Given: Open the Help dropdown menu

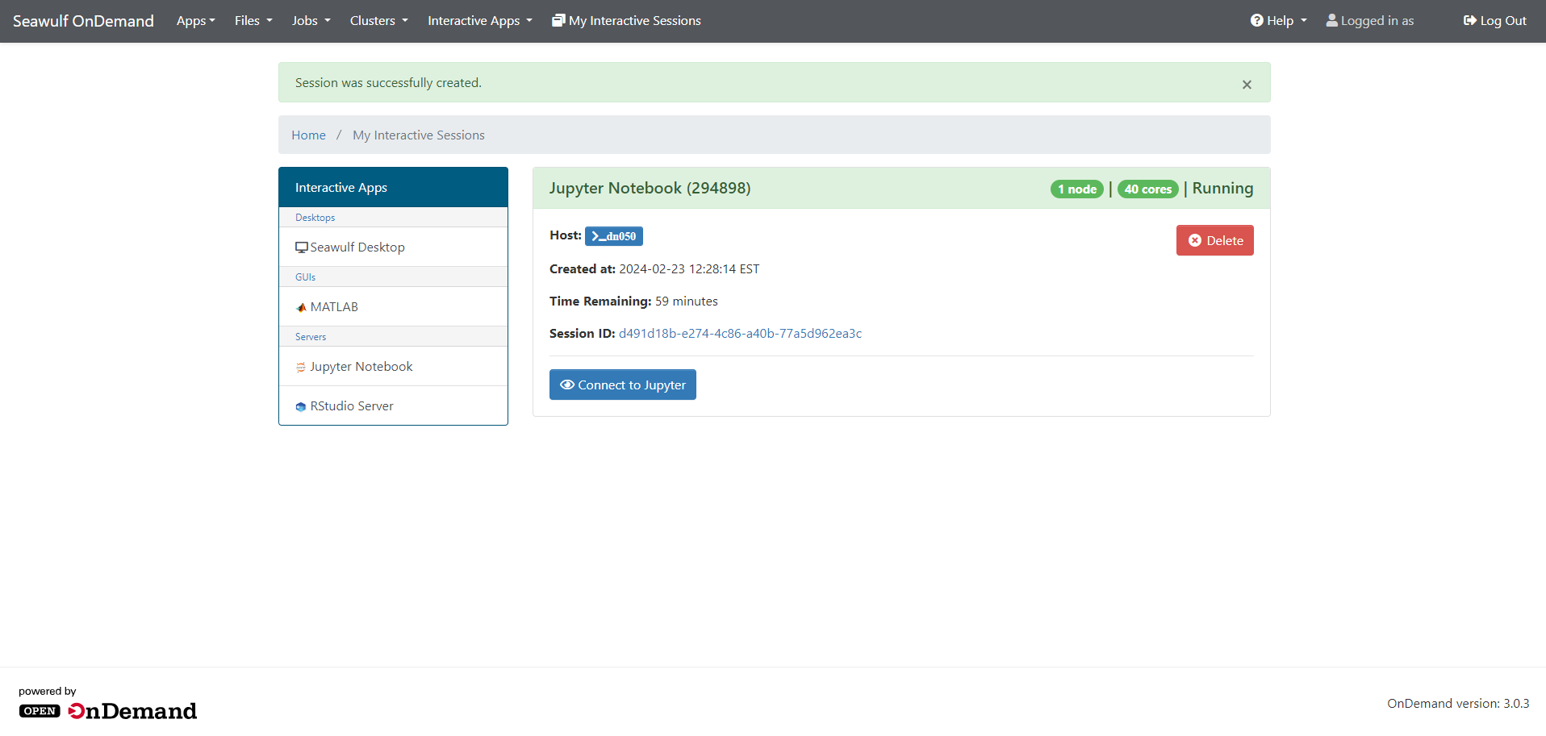Looking at the screenshot, I should pos(1279,21).
